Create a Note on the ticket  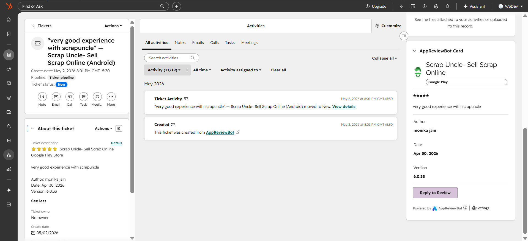point(42,97)
